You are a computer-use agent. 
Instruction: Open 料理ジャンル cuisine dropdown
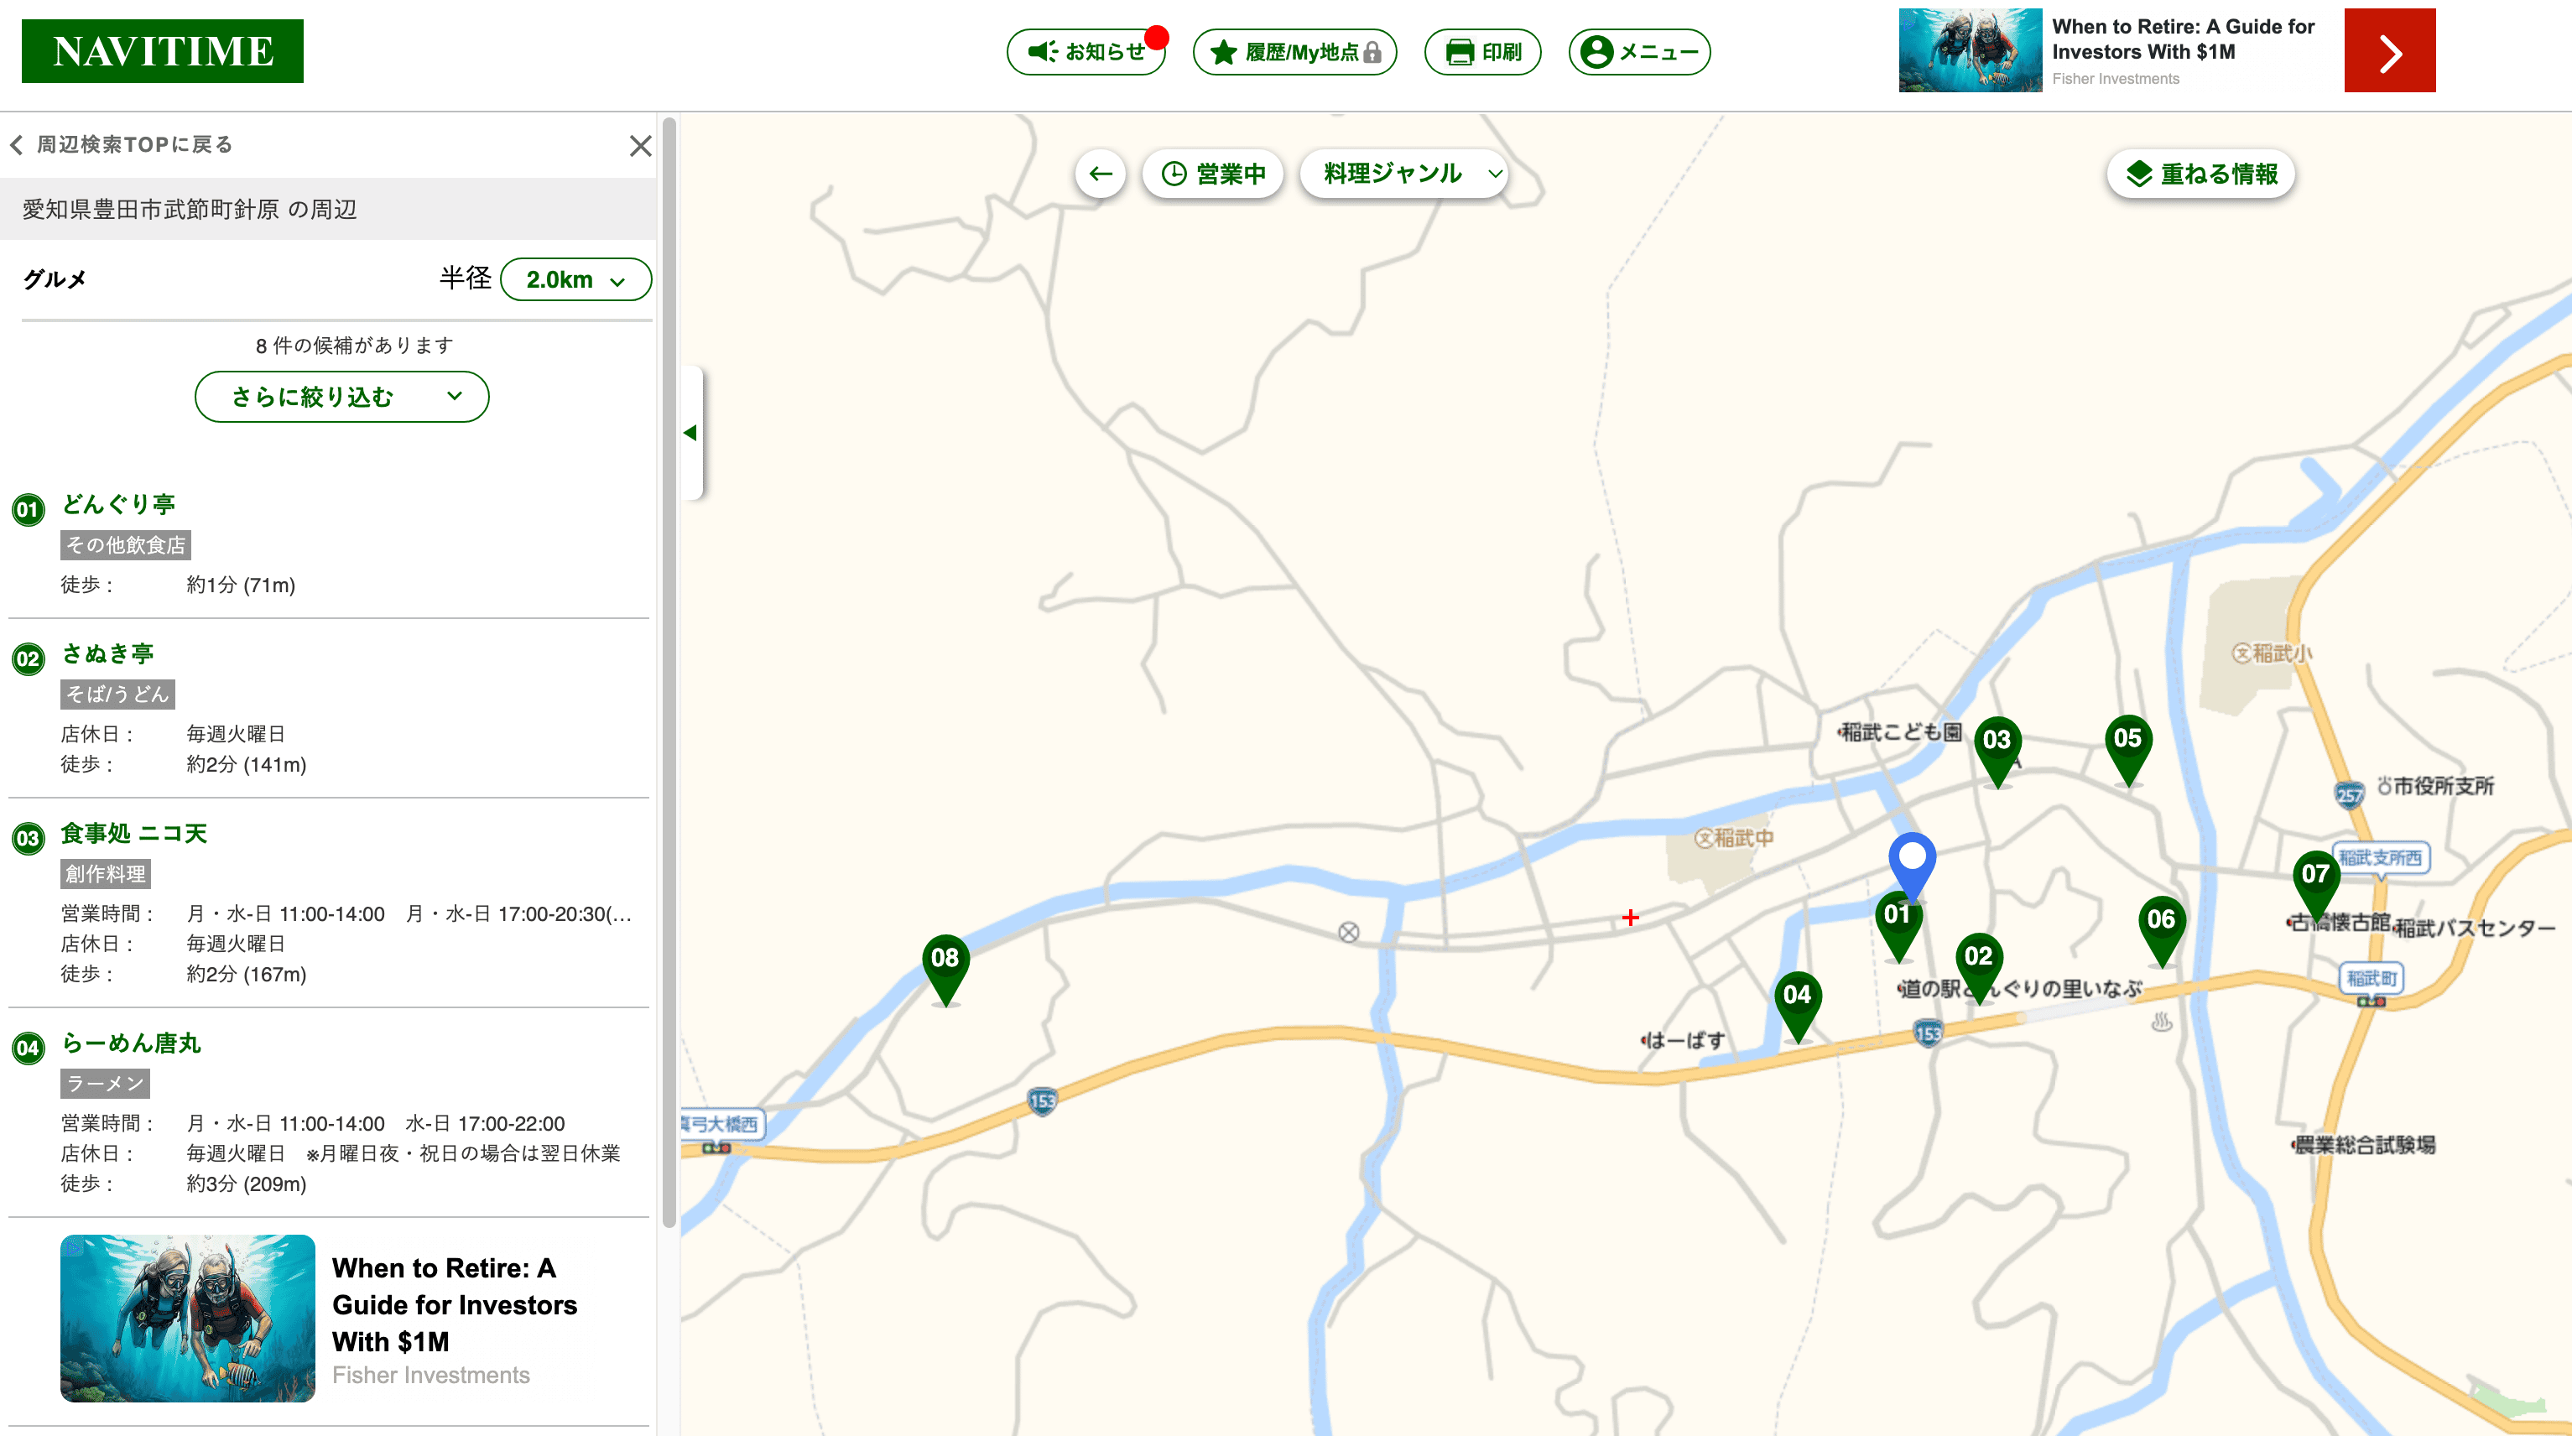pyautogui.click(x=1405, y=174)
